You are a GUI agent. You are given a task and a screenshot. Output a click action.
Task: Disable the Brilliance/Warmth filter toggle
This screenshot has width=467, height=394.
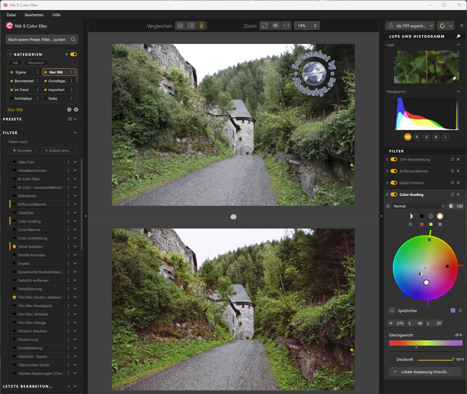[x=393, y=171]
